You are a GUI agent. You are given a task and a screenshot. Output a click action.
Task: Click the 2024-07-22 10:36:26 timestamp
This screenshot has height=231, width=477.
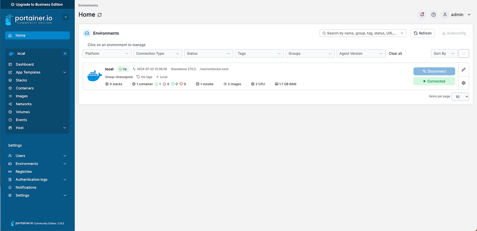point(149,69)
